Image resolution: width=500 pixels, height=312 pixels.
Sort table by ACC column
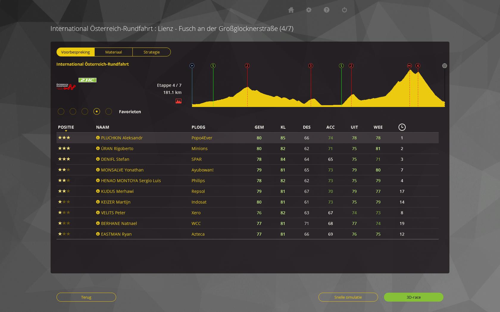tap(330, 127)
